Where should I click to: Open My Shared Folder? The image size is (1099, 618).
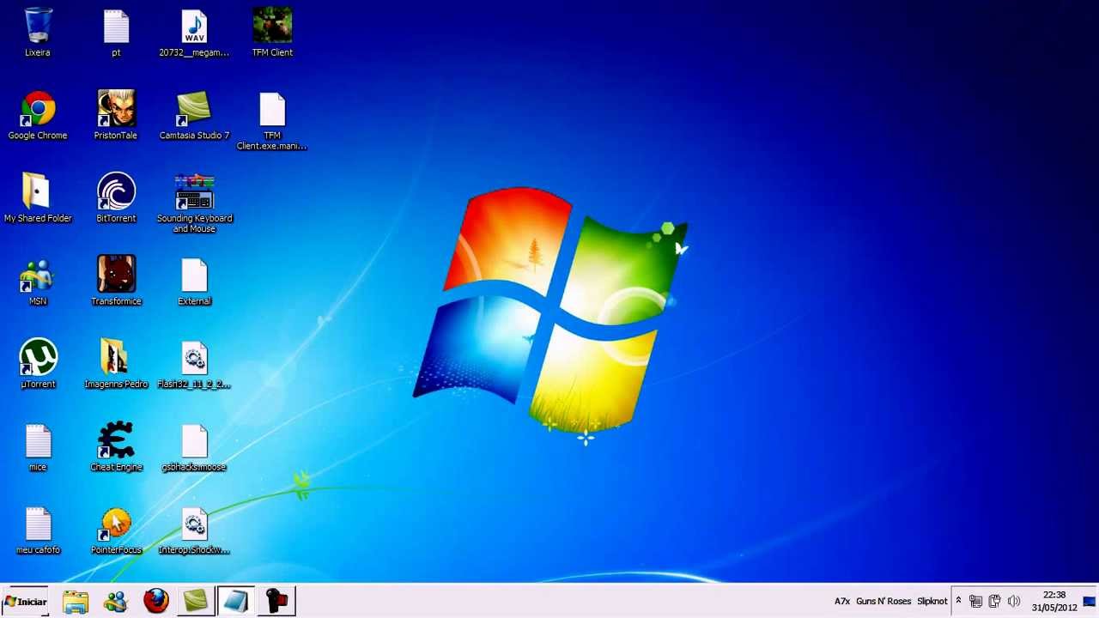(x=38, y=198)
